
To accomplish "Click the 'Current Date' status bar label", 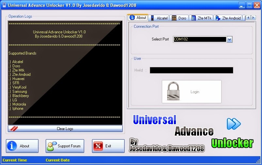I will [x=58, y=160].
